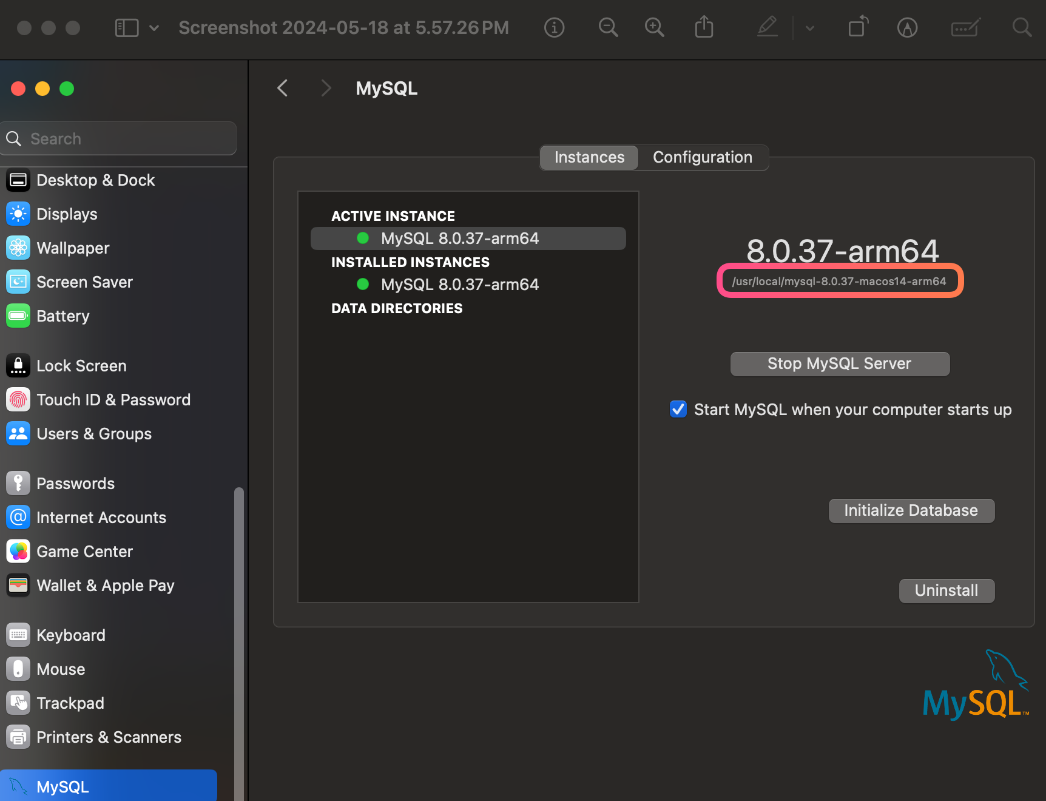Click the Uninstall button
Screen dimensions: 1046x801
(946, 591)
